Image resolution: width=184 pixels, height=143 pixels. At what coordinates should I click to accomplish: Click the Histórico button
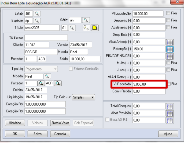[x=15, y=123]
